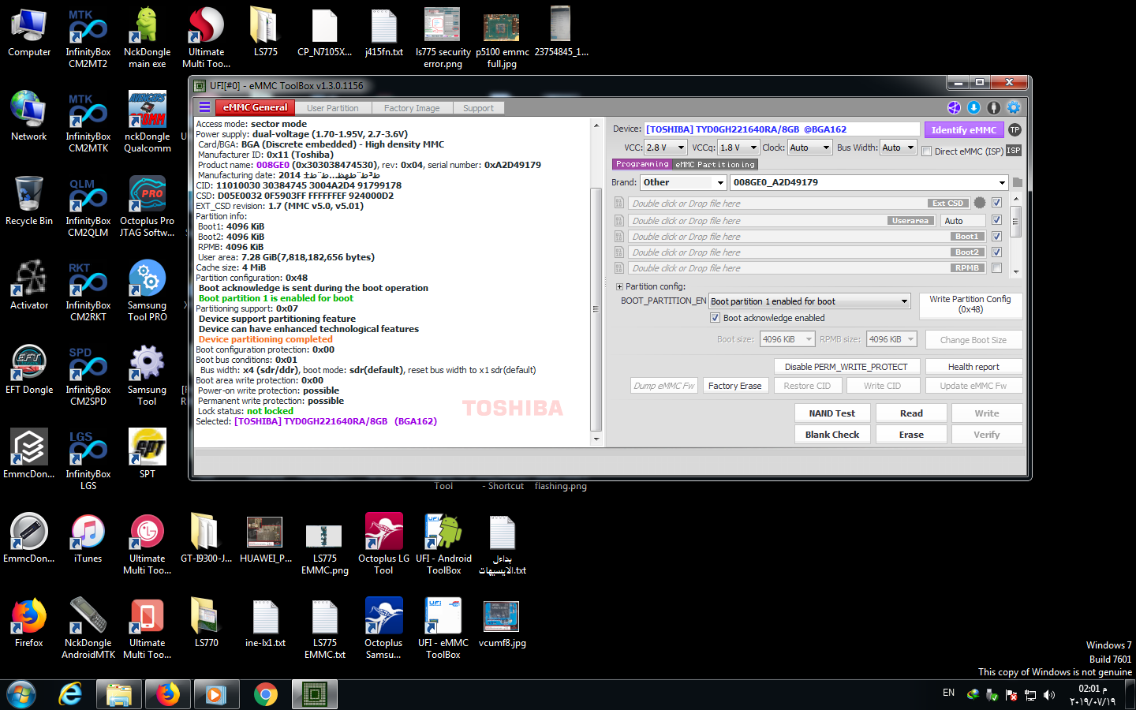Click the dark plug connector icon
Screen dimensions: 1136x710
[993, 107]
